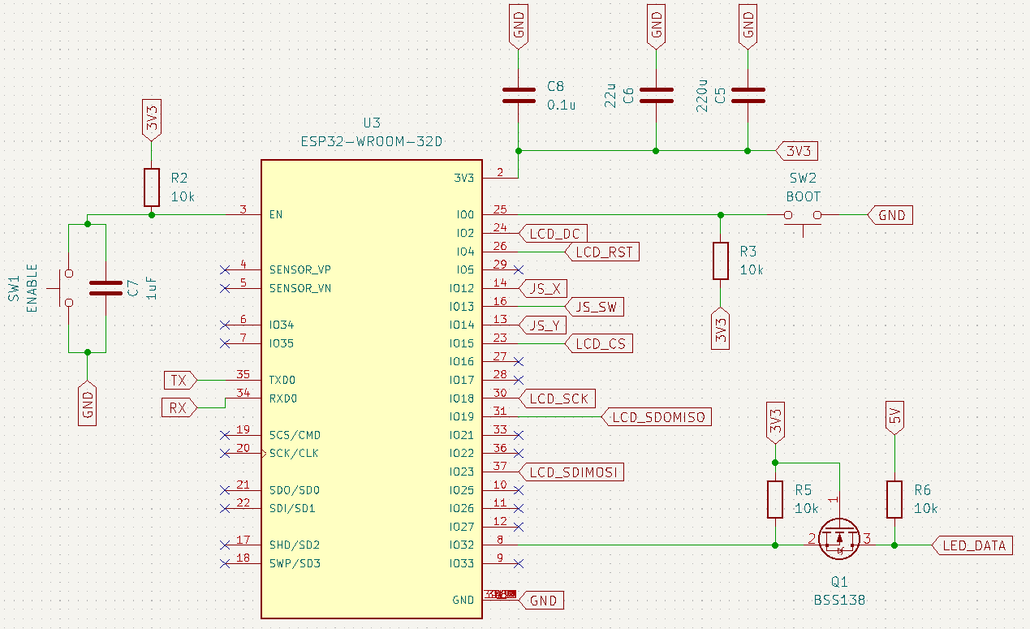This screenshot has height=629, width=1030.
Task: Select the C6 22u capacitor symbol
Action: [657, 95]
